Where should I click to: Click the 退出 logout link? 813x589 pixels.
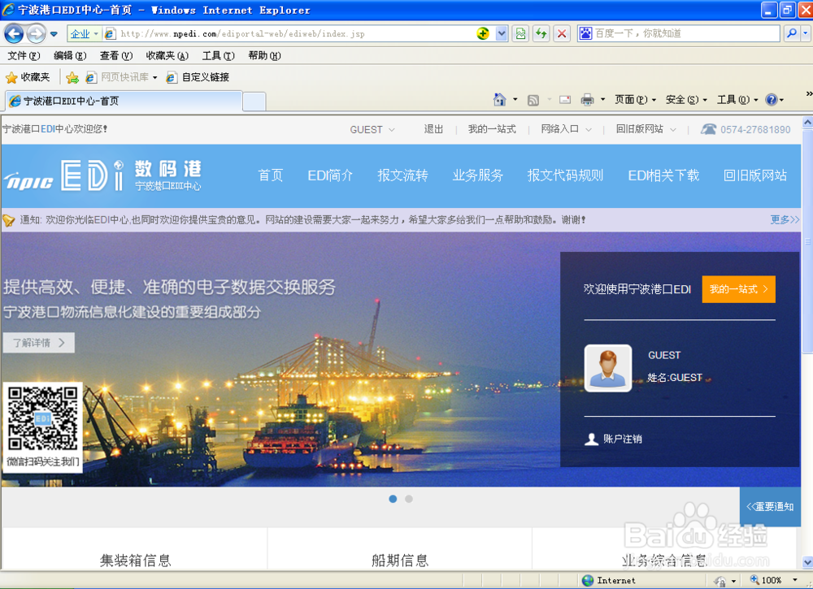pos(433,129)
